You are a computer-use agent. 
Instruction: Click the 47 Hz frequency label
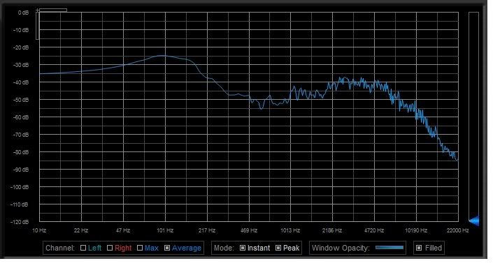click(123, 230)
